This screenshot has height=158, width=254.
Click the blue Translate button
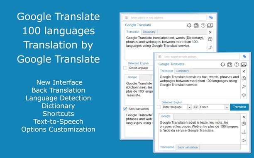tap(239, 107)
